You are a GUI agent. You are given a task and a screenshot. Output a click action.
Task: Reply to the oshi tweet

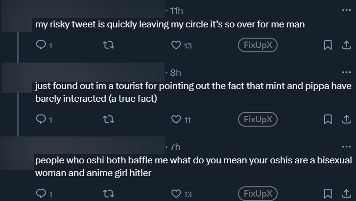(41, 194)
